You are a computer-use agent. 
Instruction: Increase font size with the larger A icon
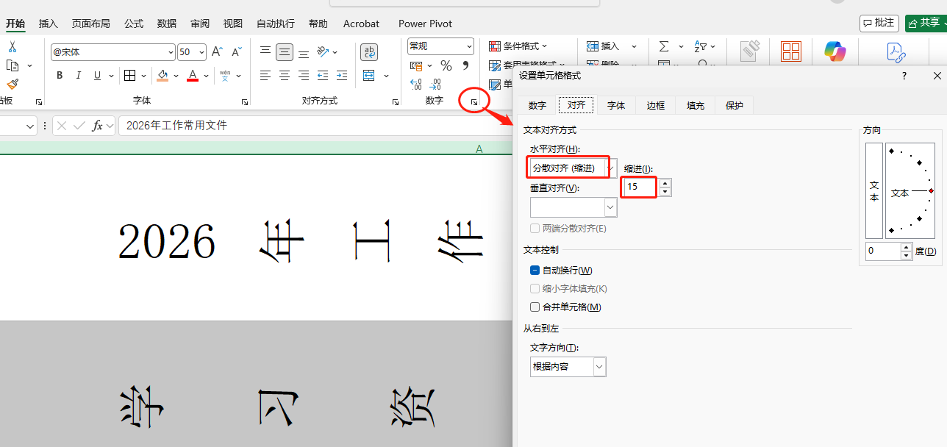click(x=217, y=52)
